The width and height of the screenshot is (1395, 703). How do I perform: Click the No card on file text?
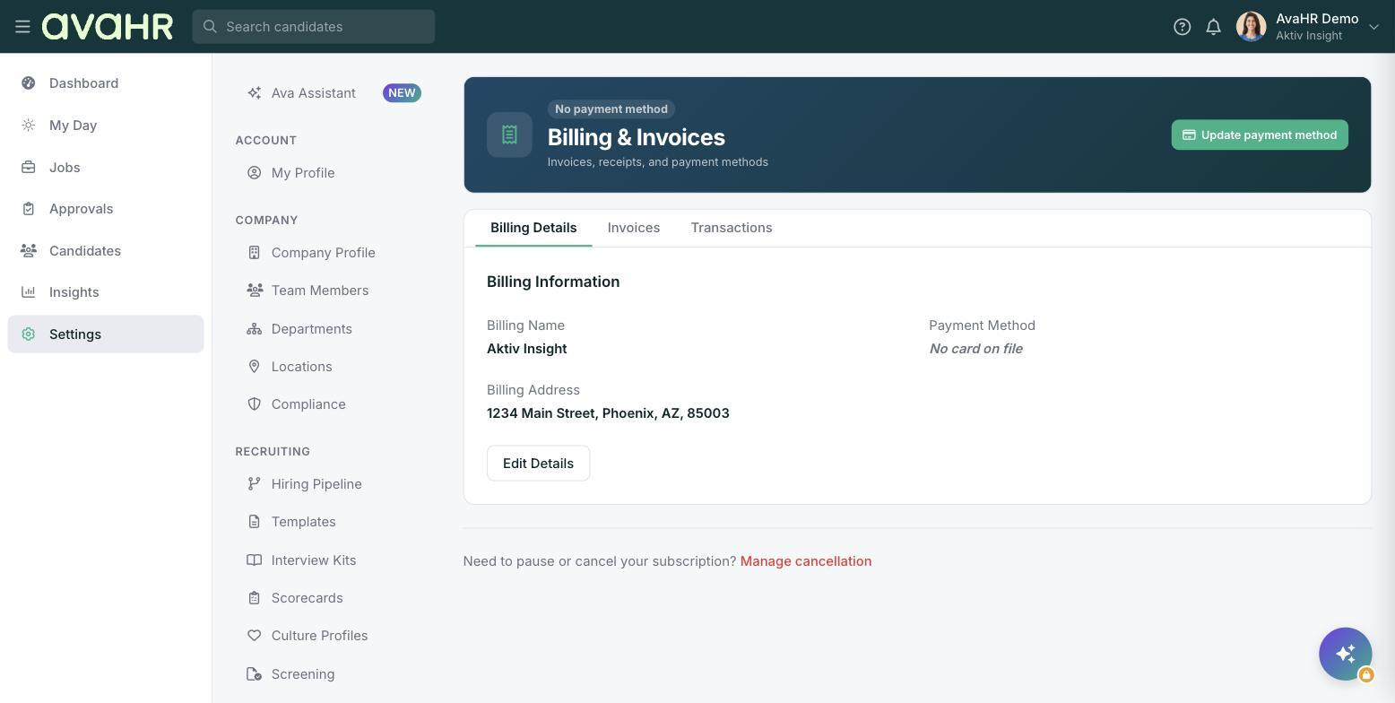(x=975, y=349)
